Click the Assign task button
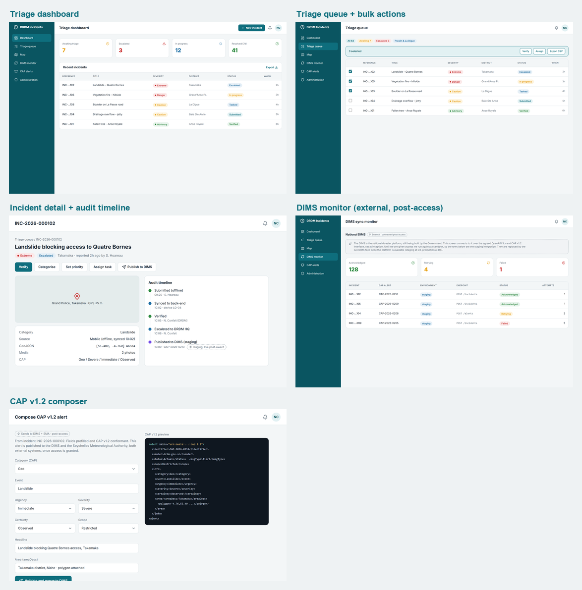Image resolution: width=582 pixels, height=590 pixels. [103, 267]
